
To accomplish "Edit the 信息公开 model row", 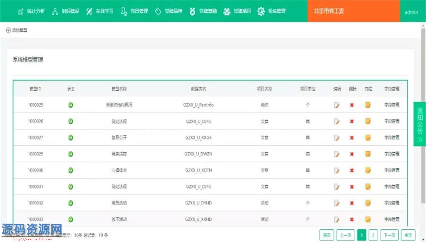I will (x=337, y=138).
